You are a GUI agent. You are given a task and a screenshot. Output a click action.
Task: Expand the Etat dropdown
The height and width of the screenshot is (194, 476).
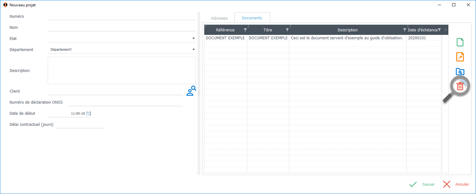[x=193, y=39]
